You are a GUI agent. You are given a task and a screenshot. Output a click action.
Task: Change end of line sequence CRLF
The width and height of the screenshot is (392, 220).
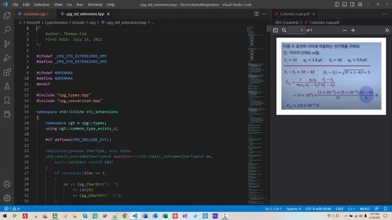339,208
